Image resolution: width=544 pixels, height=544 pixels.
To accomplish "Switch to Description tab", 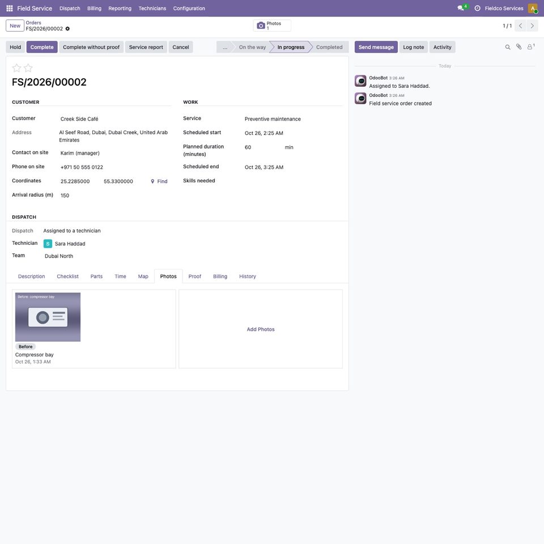I will coord(32,277).
